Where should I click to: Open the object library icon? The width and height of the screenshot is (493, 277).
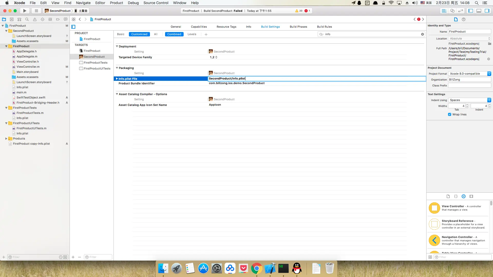click(463, 196)
